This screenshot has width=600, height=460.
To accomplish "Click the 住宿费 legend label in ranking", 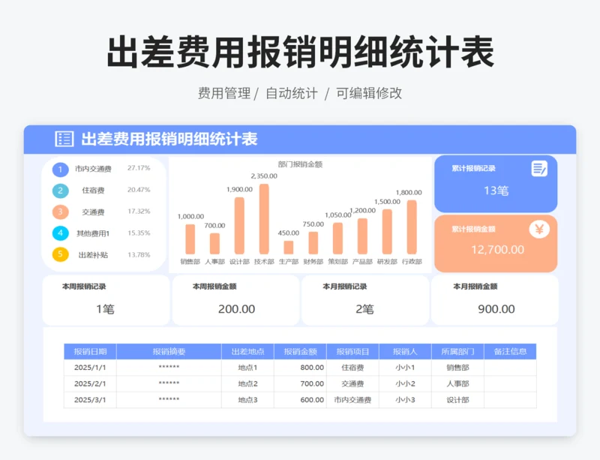I will coord(93,191).
